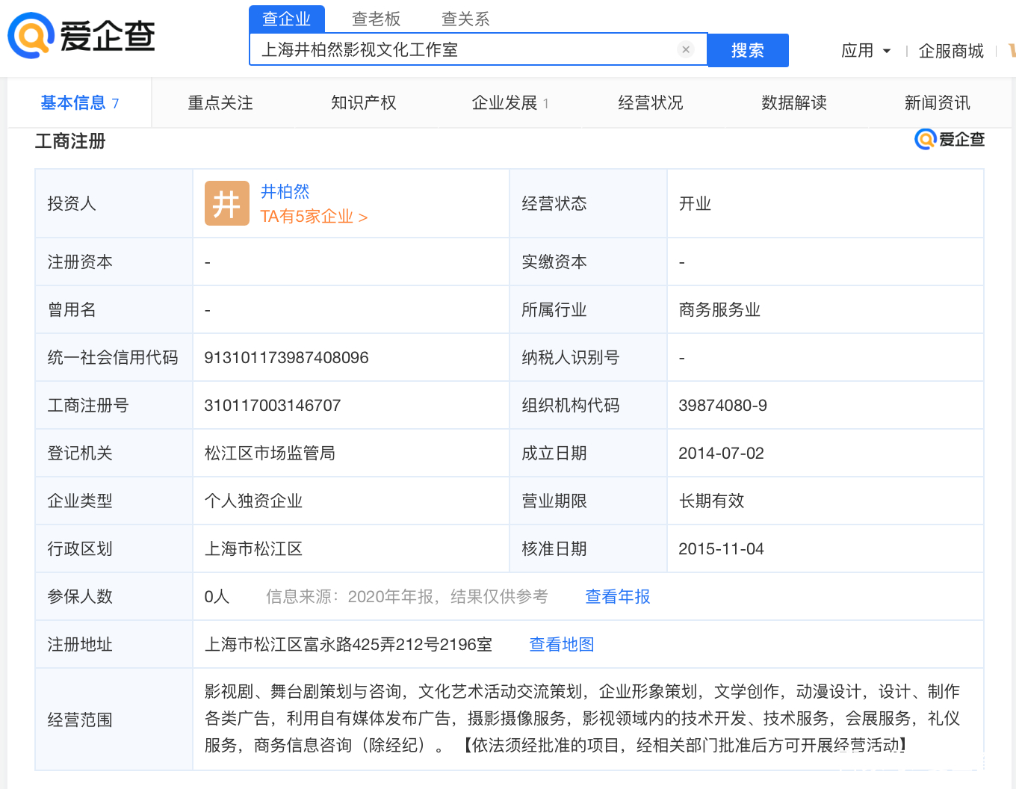Viewport: 1016px width, 789px height.
Task: Click the company name search input field
Action: [x=463, y=49]
